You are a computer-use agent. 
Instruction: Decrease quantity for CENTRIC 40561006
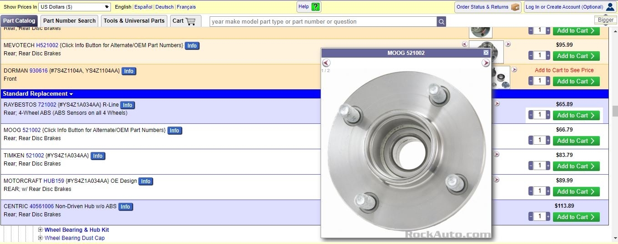(531, 217)
